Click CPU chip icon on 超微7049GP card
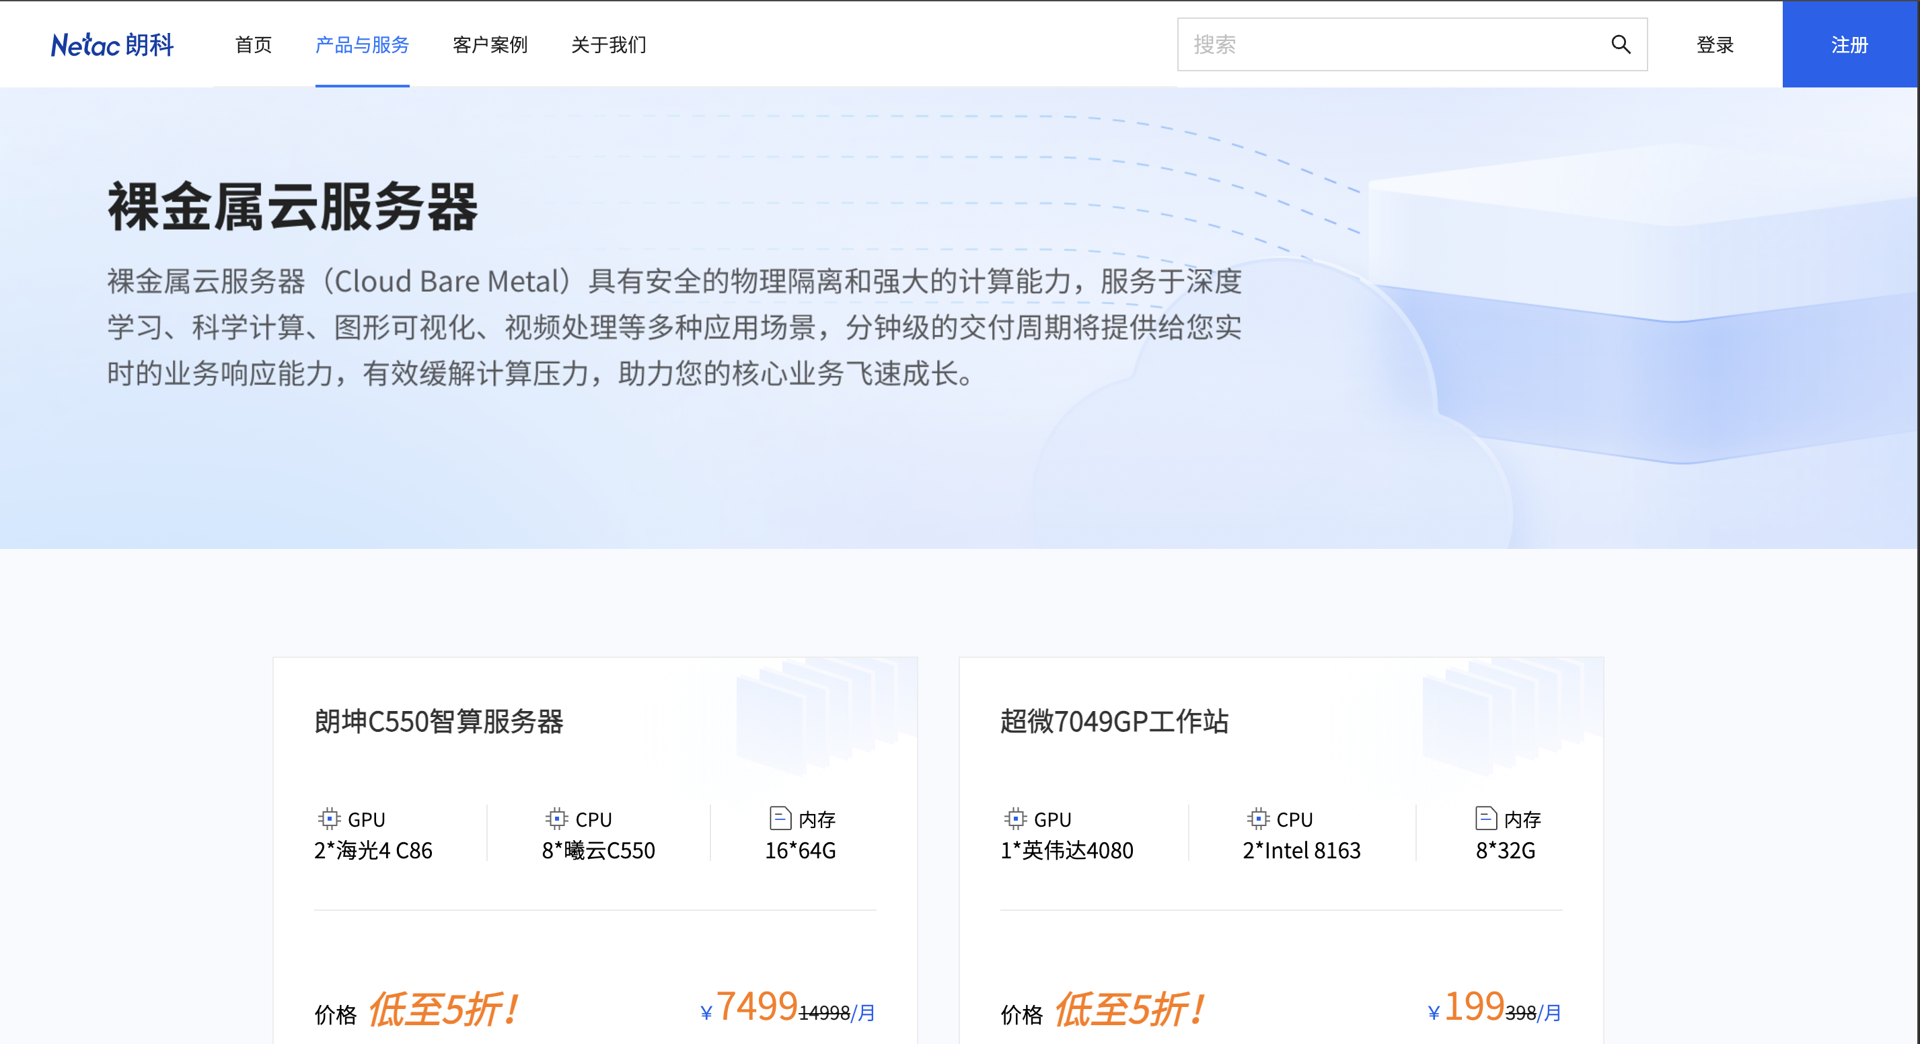Viewport: 1920px width, 1044px height. [x=1257, y=819]
